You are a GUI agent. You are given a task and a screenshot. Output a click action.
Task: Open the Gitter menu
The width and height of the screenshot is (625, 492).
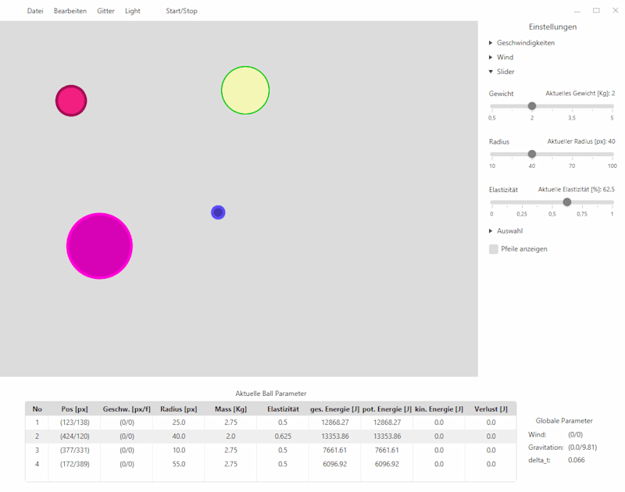click(x=105, y=11)
